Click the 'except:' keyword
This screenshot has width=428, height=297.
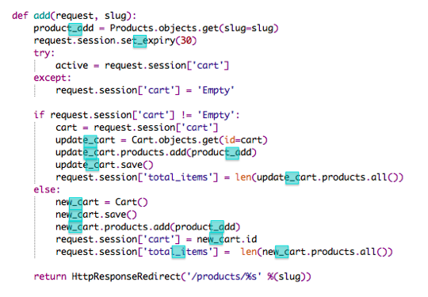pos(52,78)
